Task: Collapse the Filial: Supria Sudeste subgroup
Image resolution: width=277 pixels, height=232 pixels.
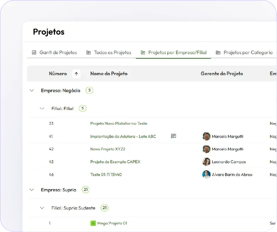Action: click(x=42, y=208)
